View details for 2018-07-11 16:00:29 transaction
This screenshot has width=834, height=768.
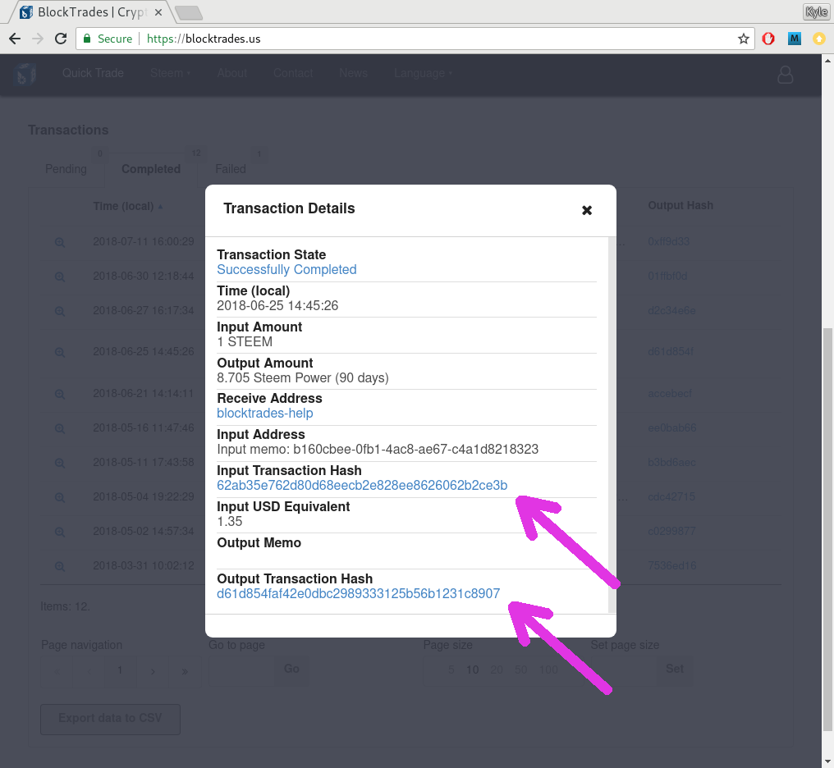[x=60, y=242]
